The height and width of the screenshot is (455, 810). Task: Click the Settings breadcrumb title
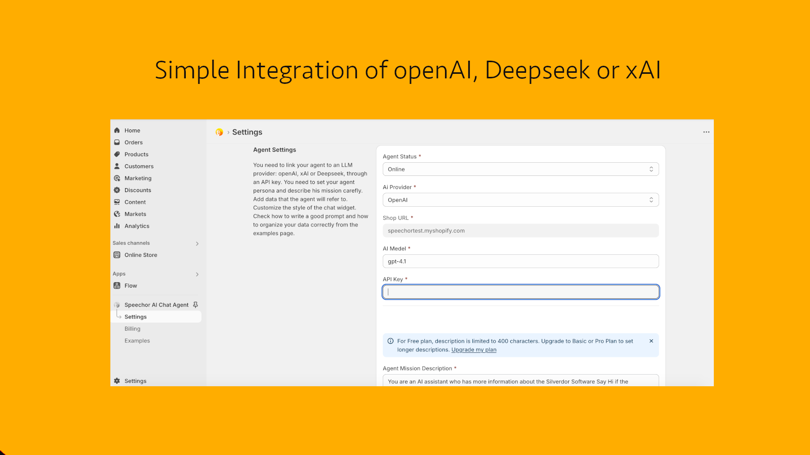click(247, 132)
